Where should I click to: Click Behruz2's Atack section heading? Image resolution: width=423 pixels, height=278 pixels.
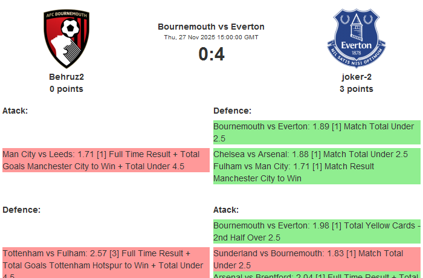coord(15,111)
